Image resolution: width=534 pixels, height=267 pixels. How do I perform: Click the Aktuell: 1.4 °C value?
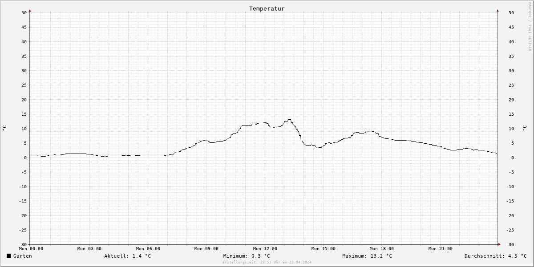click(127, 256)
